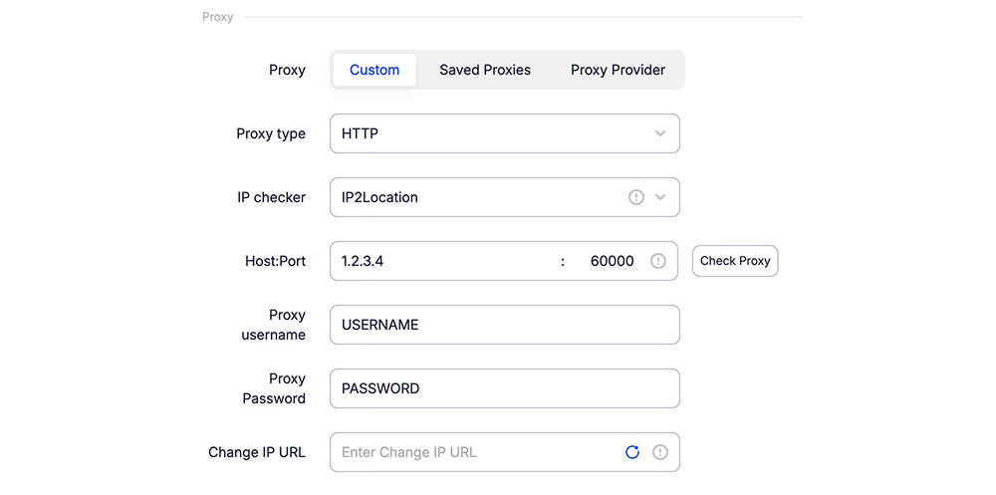
Task: Click the Proxy section header label
Action: point(218,17)
